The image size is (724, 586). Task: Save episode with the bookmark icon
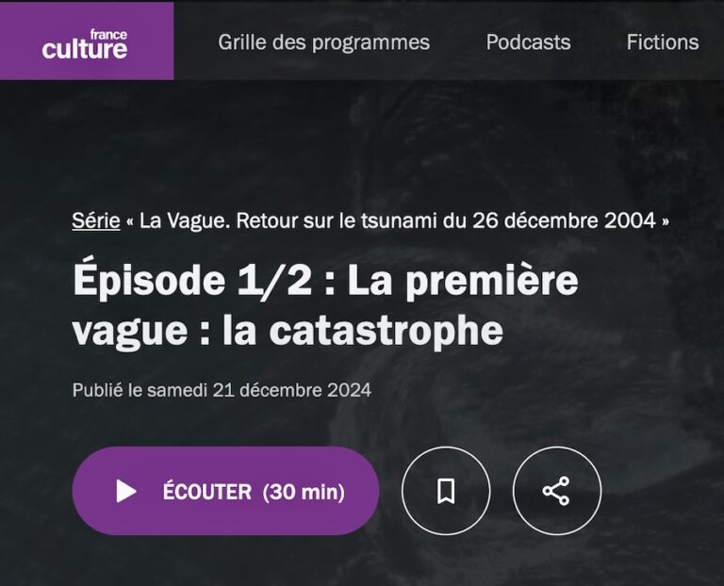tap(446, 491)
